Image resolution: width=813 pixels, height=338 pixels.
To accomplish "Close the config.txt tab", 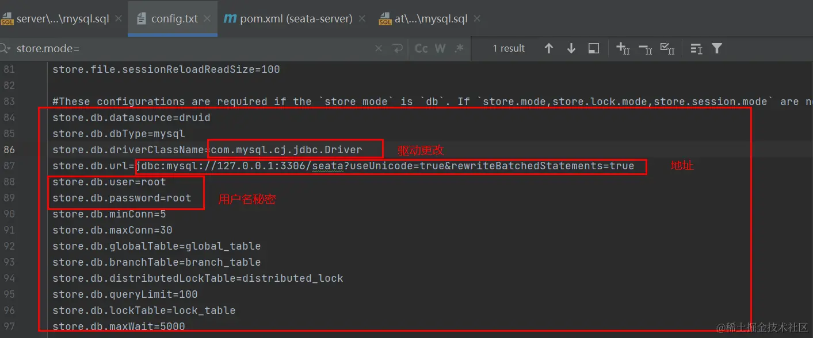I will pos(208,18).
